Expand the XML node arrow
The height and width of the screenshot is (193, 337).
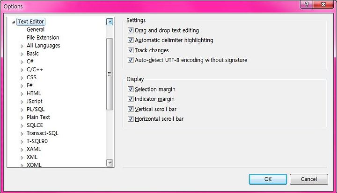(22, 158)
